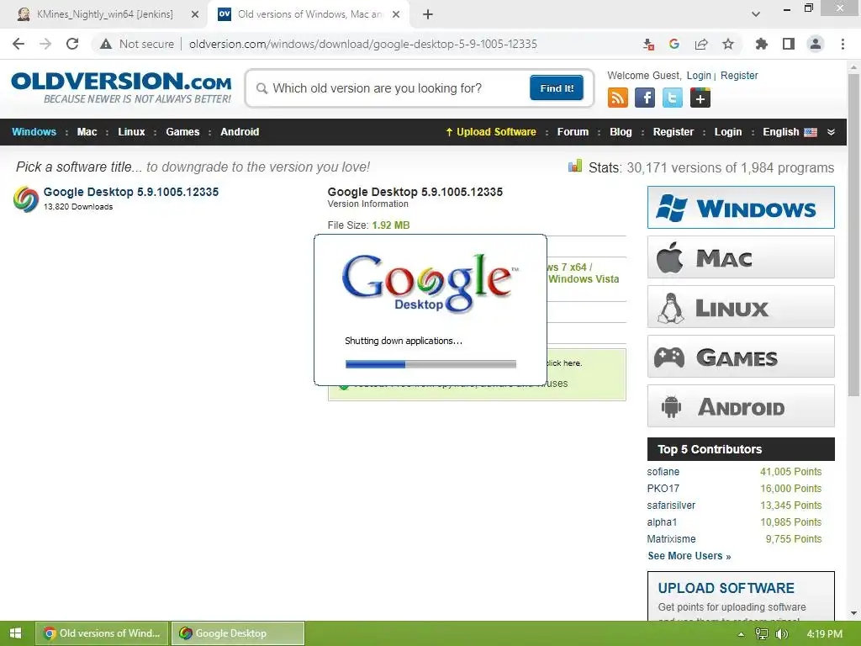Image resolution: width=861 pixels, height=646 pixels.
Task: Switch to the KMines_Nightly_win64 Jenkins tab
Action: (104, 14)
